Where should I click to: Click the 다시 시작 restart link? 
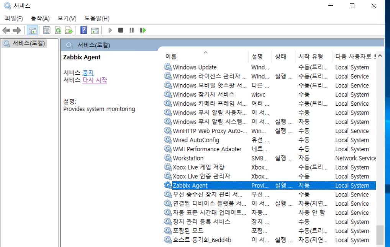[95, 80]
